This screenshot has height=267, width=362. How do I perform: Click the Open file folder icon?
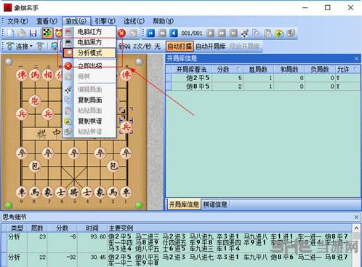coord(22,33)
